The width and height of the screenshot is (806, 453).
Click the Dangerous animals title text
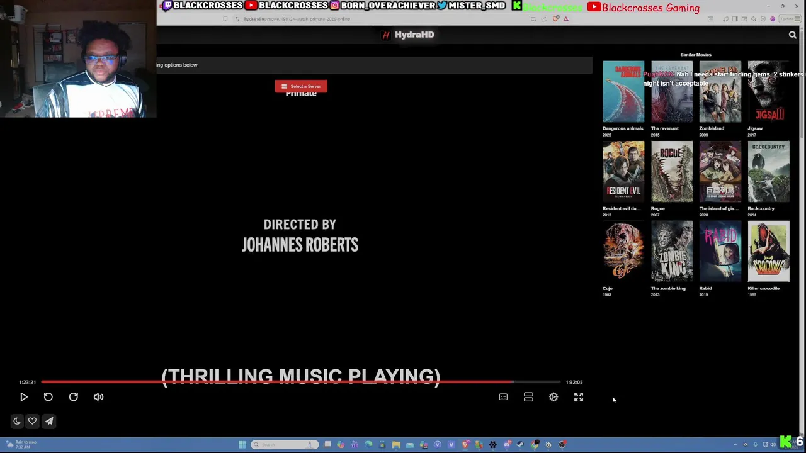pyautogui.click(x=623, y=128)
